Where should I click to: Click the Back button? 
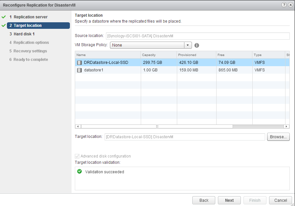204,200
